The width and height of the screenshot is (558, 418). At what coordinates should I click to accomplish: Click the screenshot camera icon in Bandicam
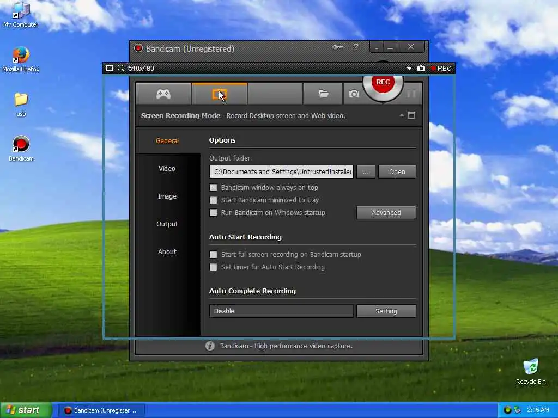(x=354, y=94)
